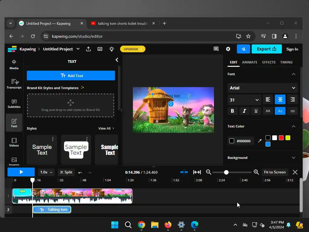Select the yellow text color swatch
This screenshot has height=232, width=309.
[x=288, y=138]
